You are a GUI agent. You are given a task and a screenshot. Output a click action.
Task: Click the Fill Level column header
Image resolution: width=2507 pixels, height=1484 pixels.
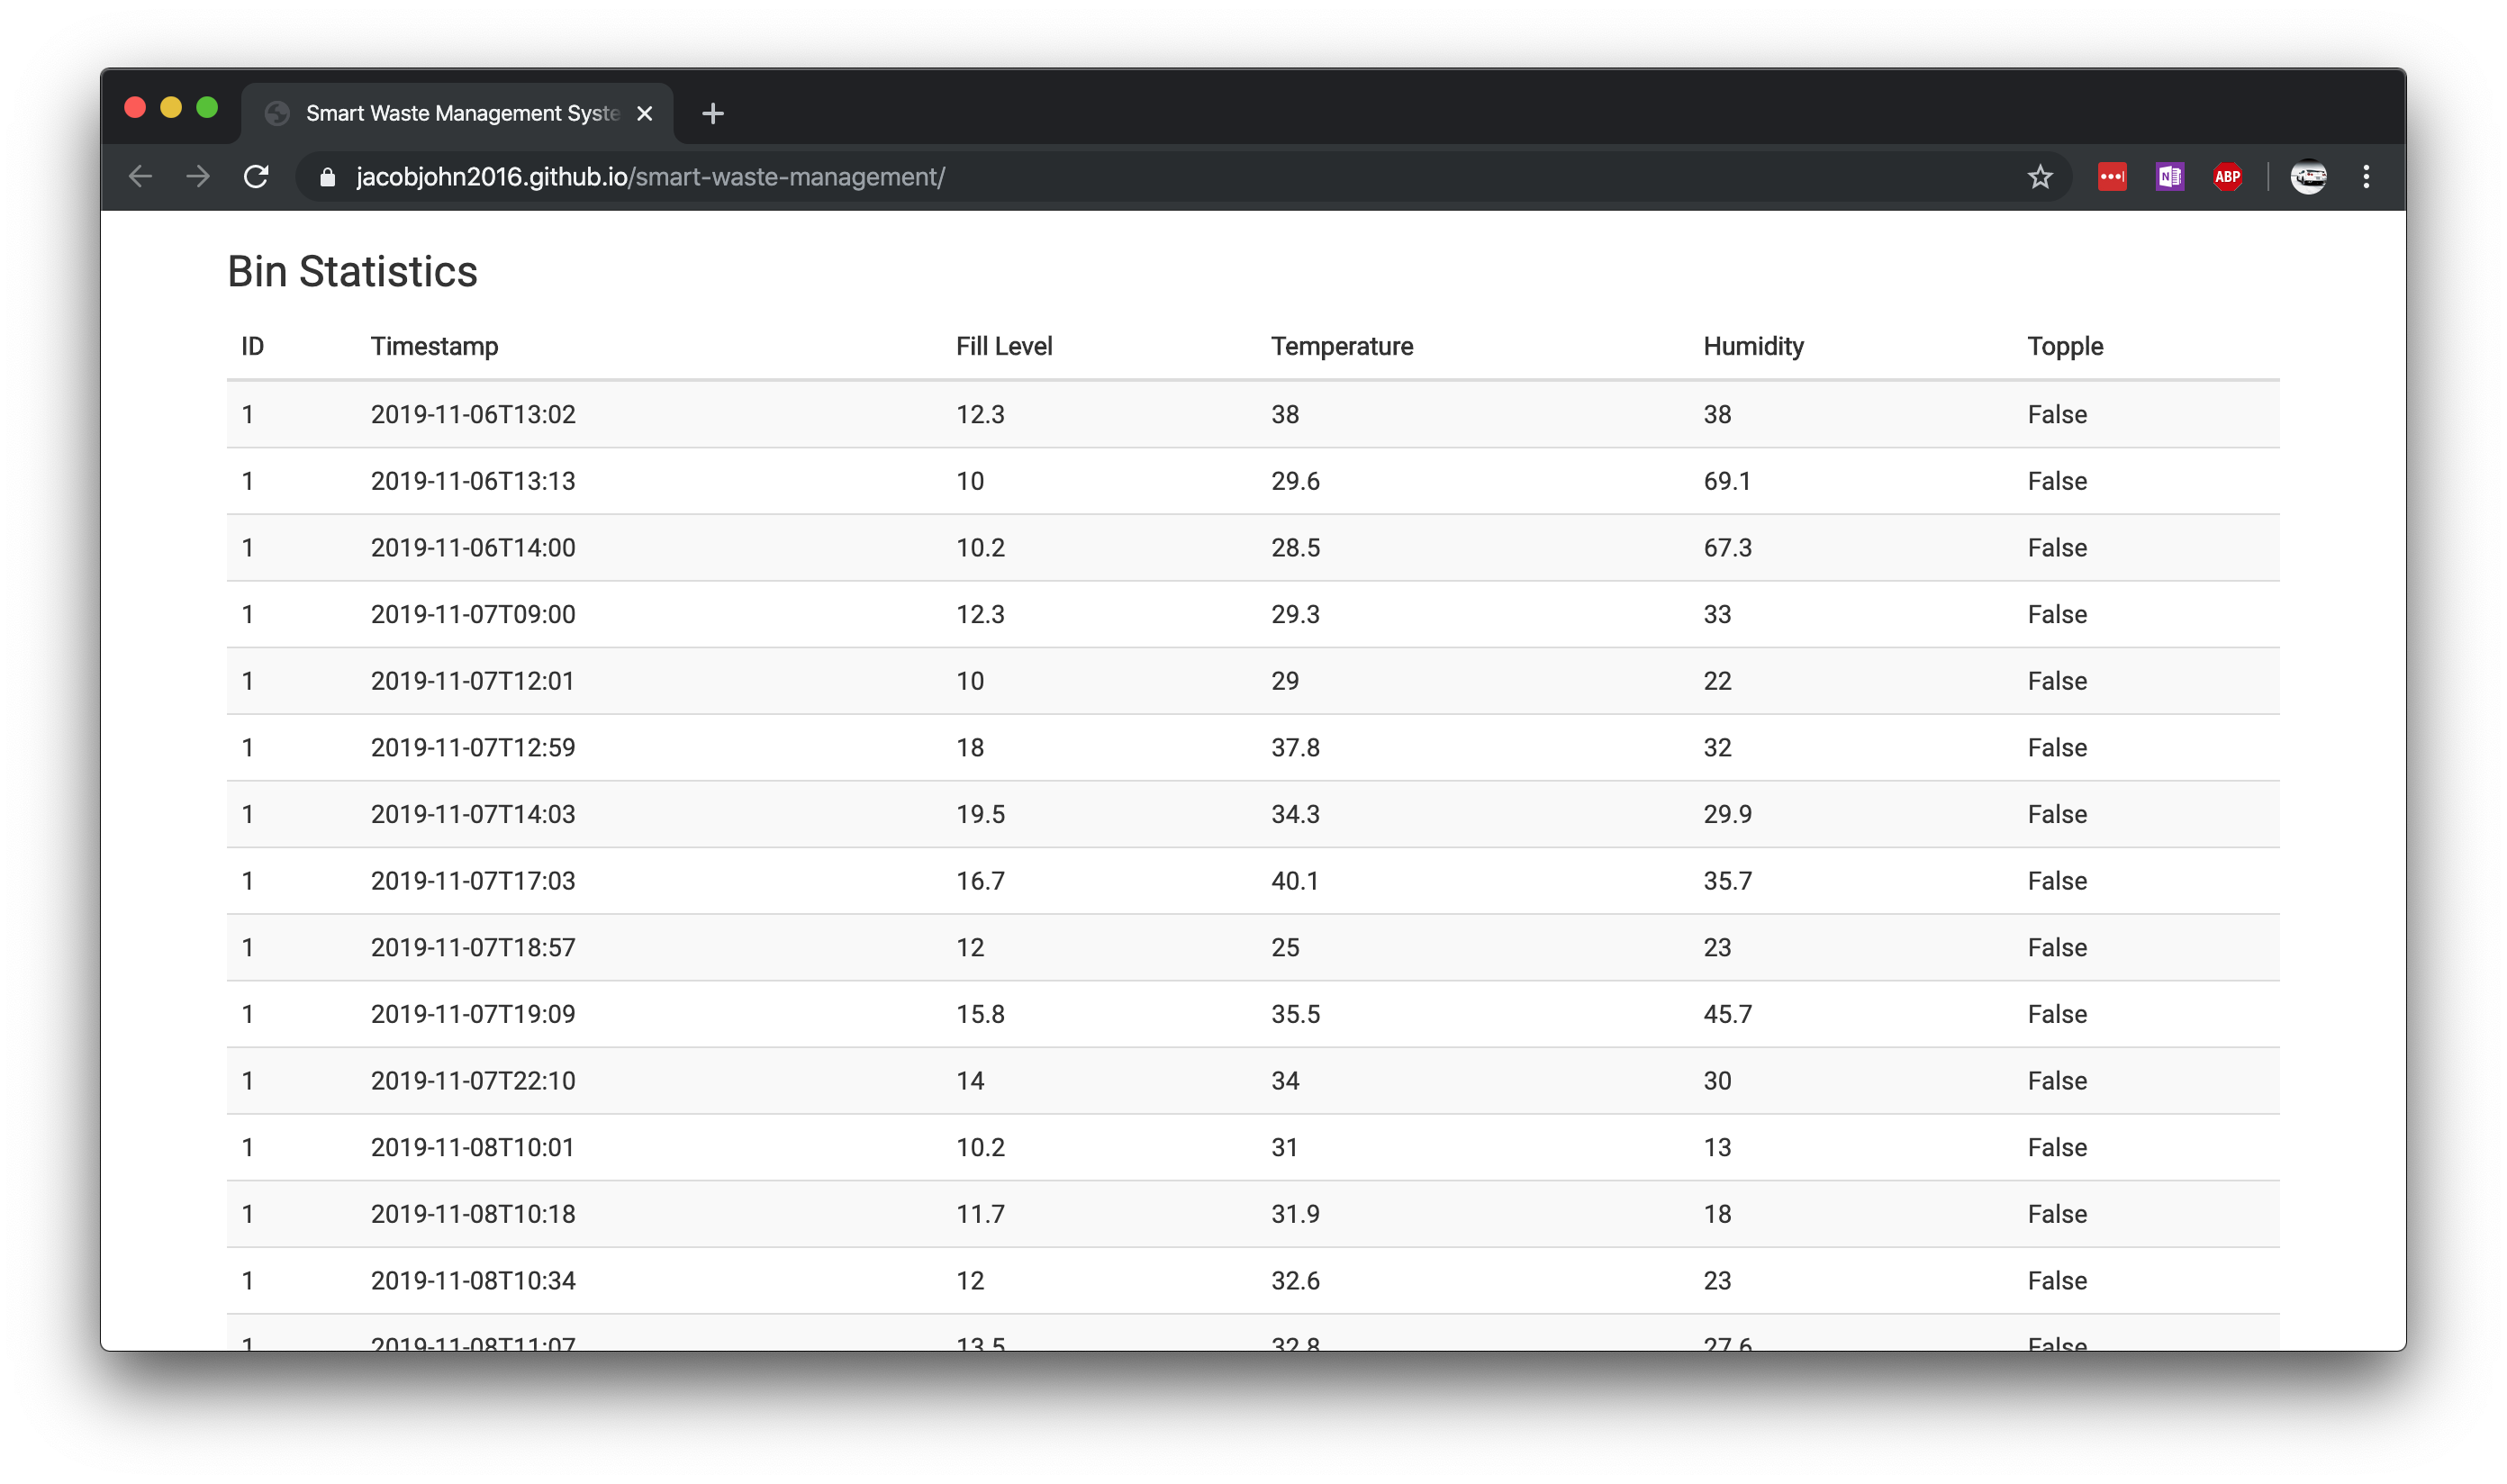pos(1003,346)
